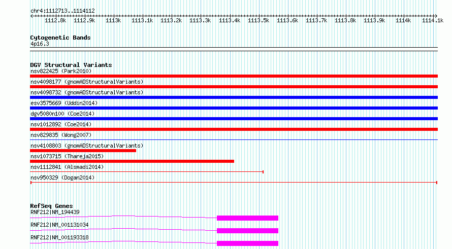Select thin blue line under nsv829835

click(x=234, y=139)
